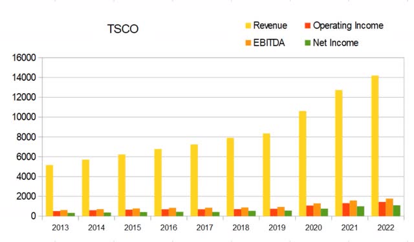Click the 2022 x-axis label

click(386, 228)
